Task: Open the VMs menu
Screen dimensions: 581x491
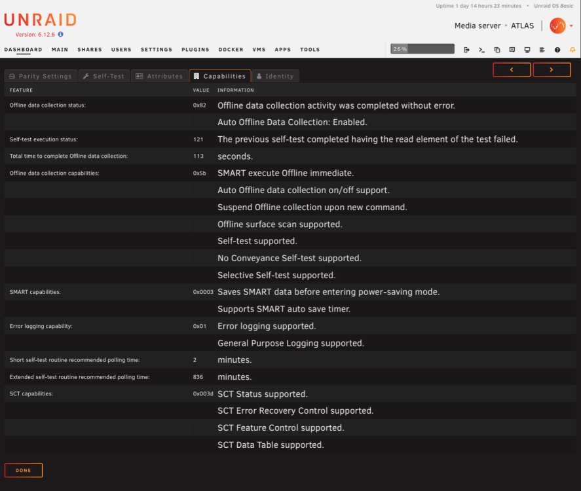Action: point(259,50)
